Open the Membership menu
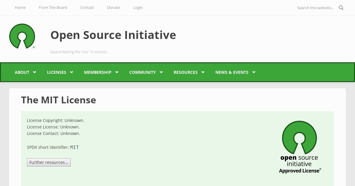Viewport: 355px width, 186px height. (x=98, y=72)
